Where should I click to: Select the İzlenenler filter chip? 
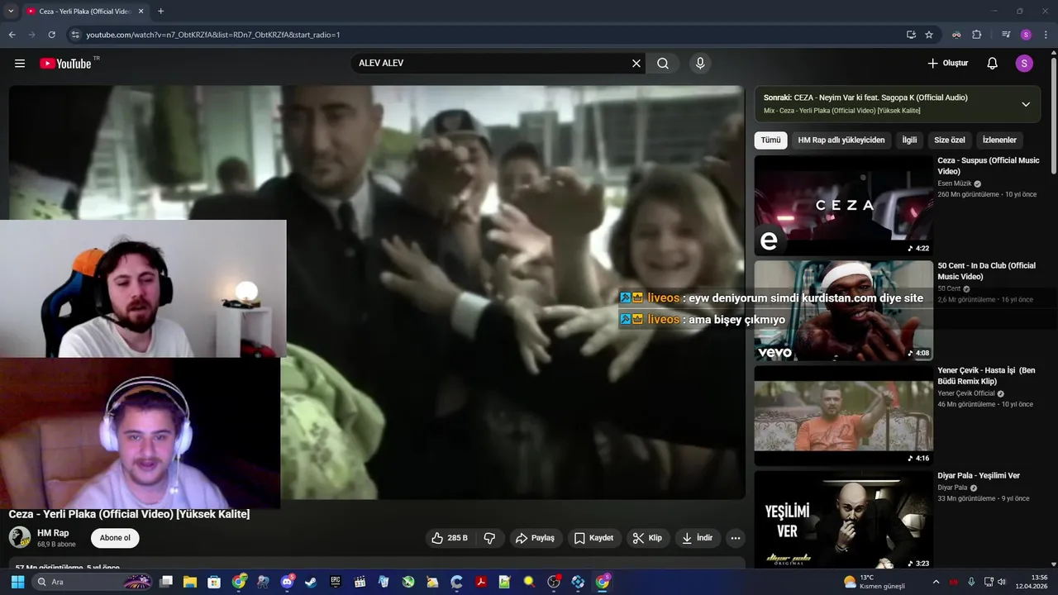point(999,140)
